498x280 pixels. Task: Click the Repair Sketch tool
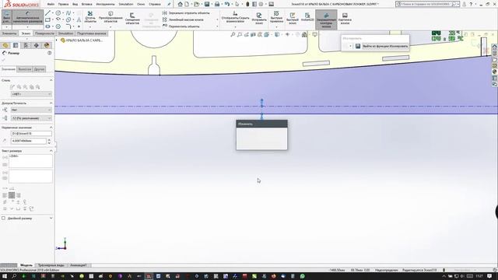tap(259, 19)
